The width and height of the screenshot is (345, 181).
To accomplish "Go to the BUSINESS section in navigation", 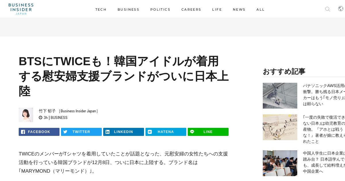I will pos(129,9).
